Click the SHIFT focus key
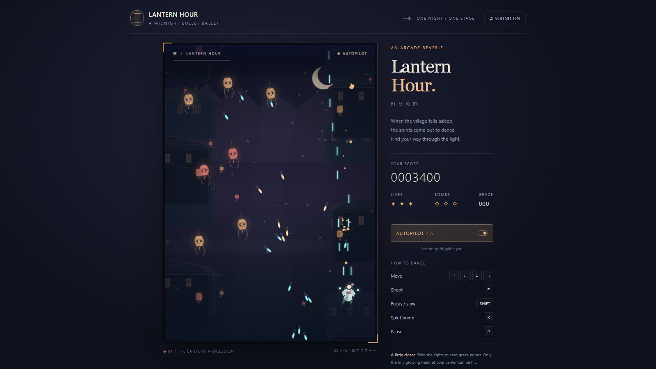This screenshot has width=656, height=369. (x=485, y=304)
